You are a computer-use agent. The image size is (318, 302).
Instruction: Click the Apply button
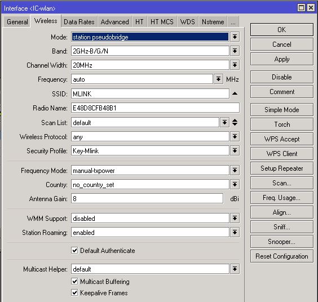coord(282,59)
